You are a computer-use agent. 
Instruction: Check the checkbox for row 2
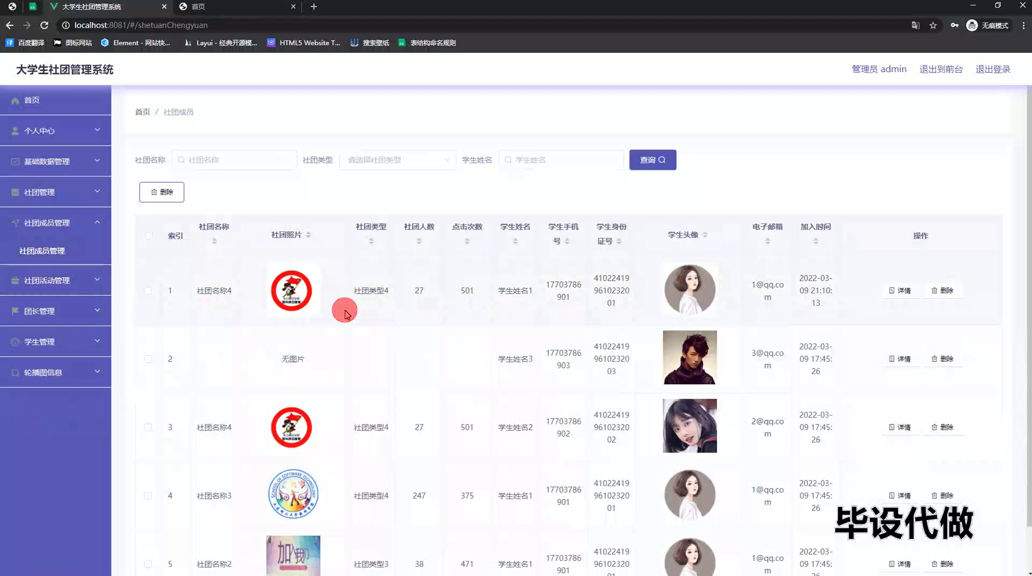pos(148,359)
